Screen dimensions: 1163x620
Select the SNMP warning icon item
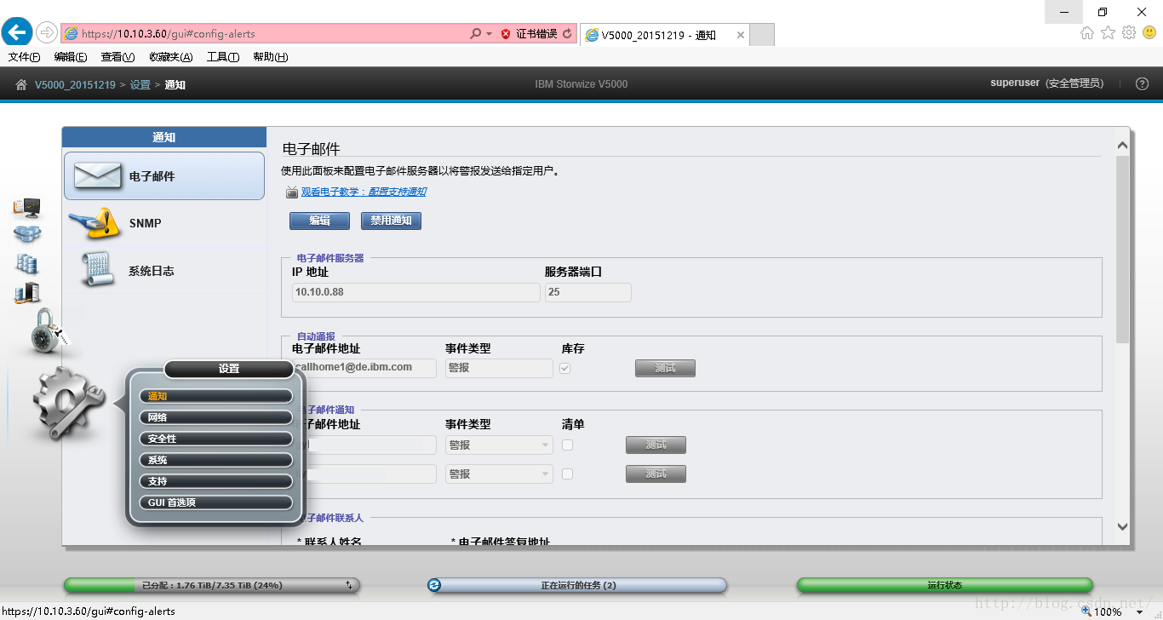point(164,223)
